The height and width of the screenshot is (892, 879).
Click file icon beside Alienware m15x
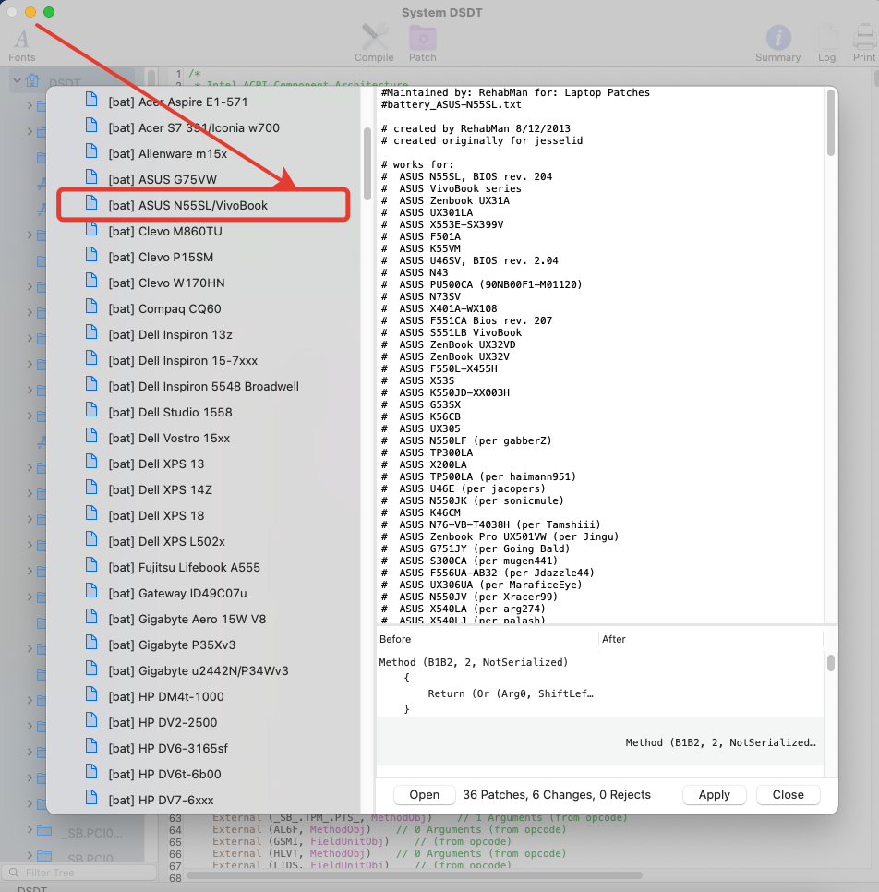[x=91, y=151]
